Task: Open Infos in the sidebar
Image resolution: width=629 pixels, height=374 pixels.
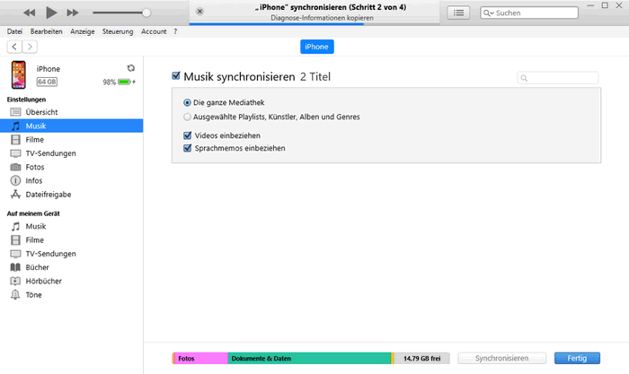Action: (71, 180)
